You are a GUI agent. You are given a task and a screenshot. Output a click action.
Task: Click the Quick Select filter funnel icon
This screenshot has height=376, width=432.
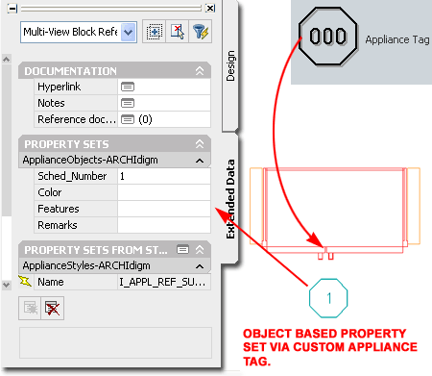coord(201,32)
